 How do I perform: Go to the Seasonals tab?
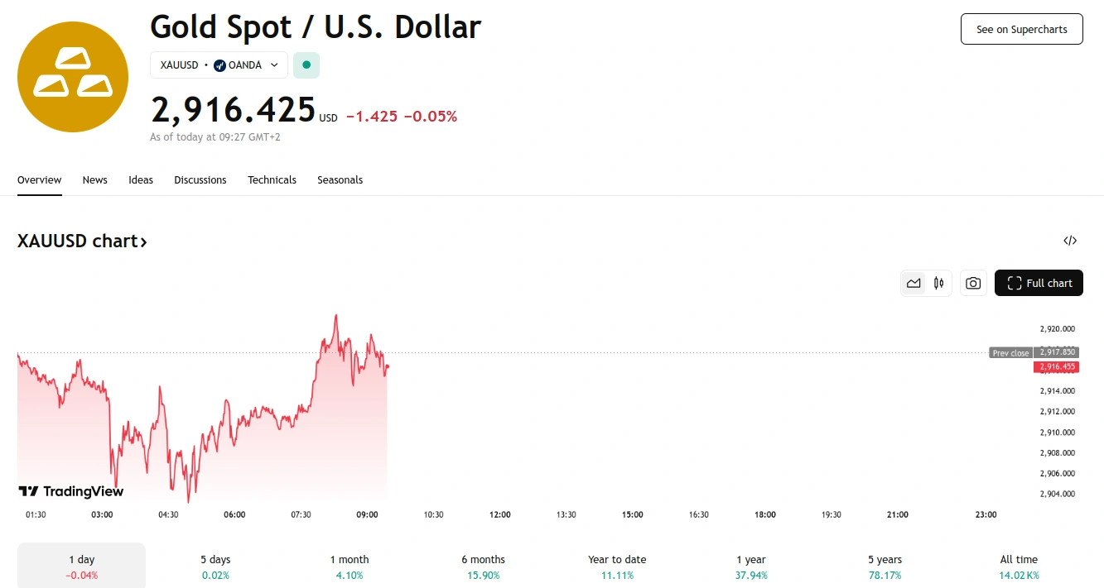(x=340, y=179)
